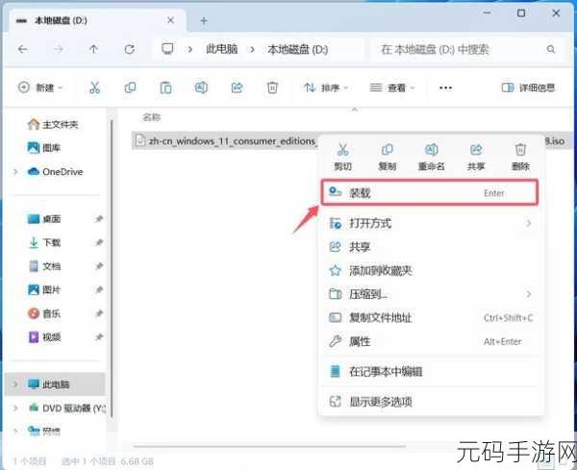
Task: Open the 打开方式 submenu
Action: pos(430,223)
